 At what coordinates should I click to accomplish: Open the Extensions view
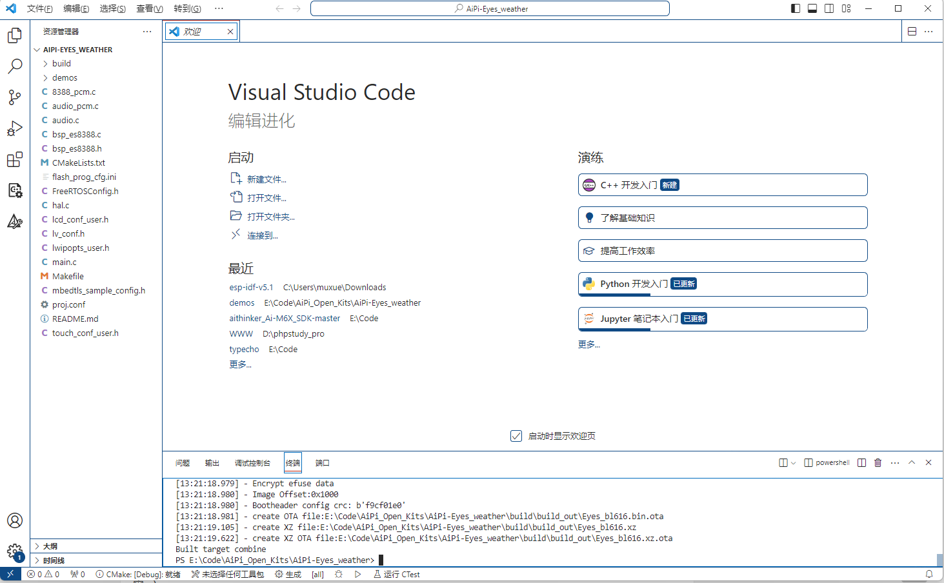click(15, 159)
